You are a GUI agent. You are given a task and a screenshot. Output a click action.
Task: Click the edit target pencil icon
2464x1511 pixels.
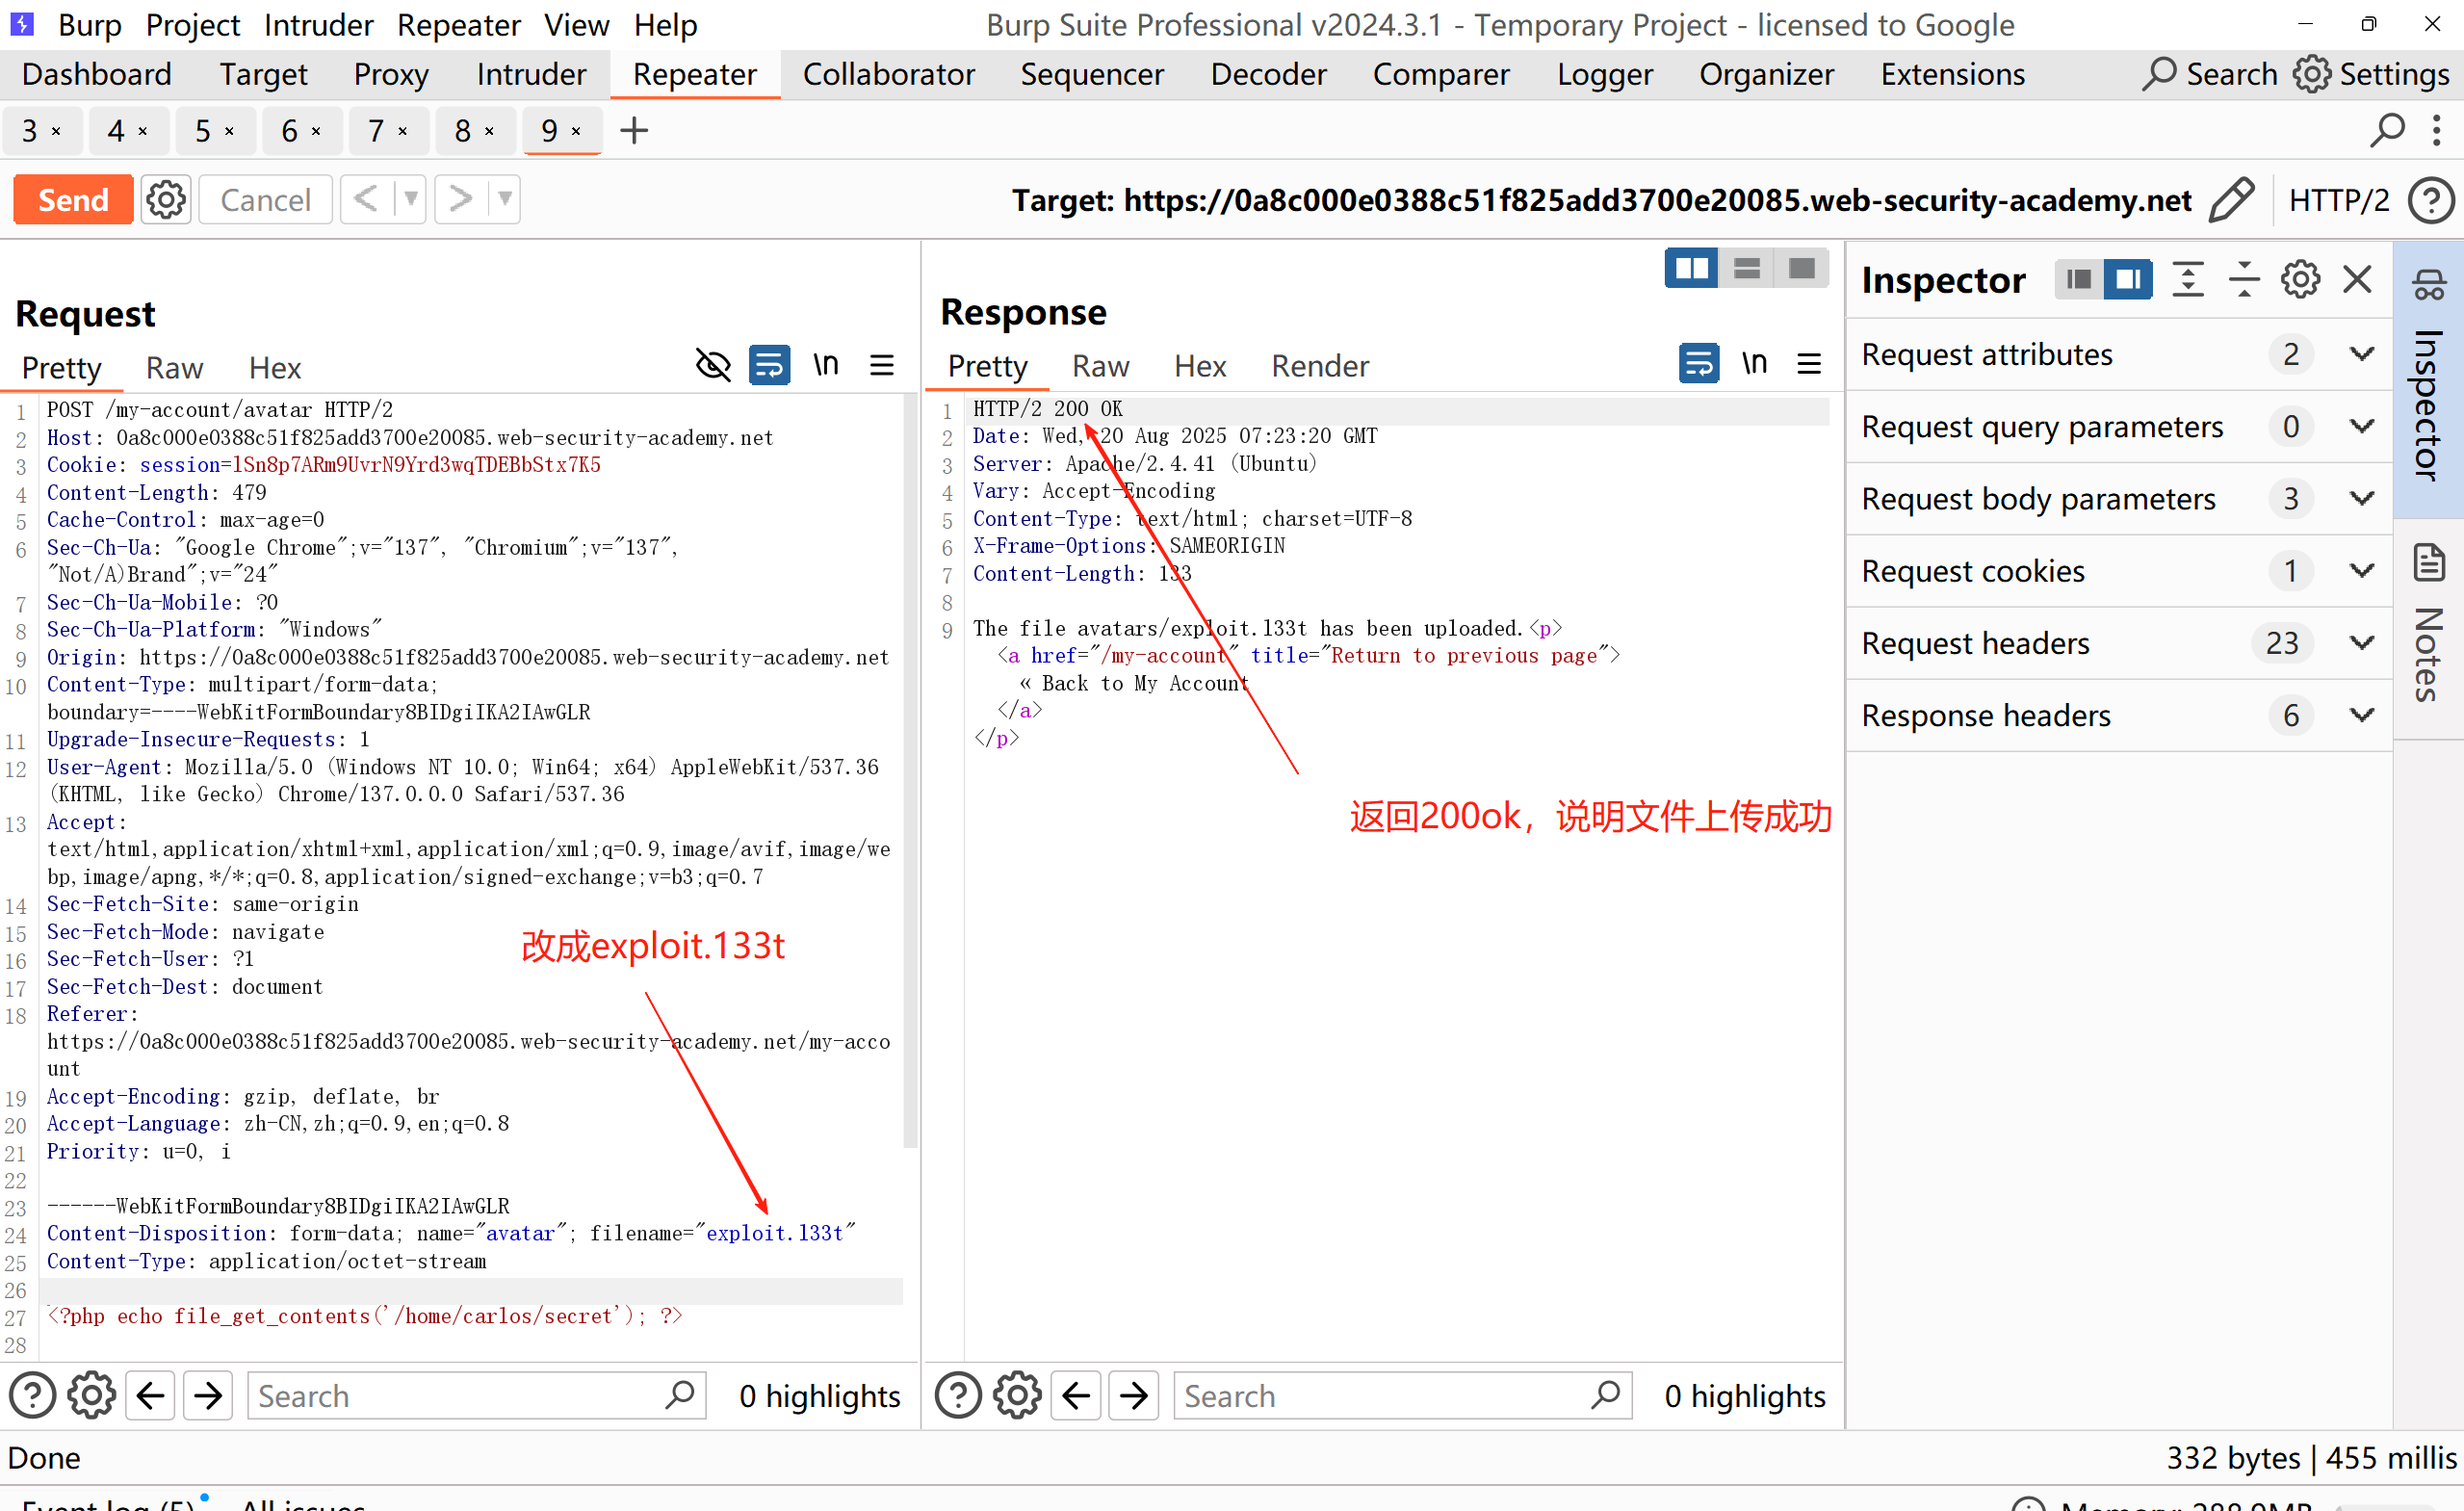2231,200
